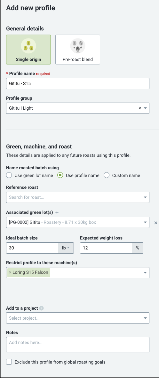
Task: Select Use green lot name option
Action: point(9,175)
